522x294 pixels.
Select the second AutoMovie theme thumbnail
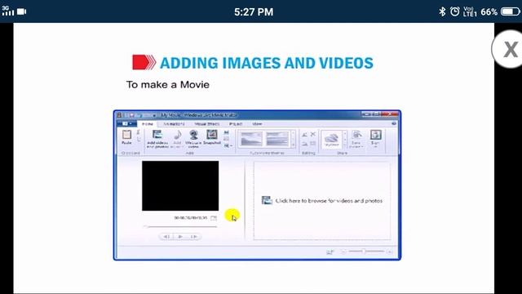(x=277, y=139)
